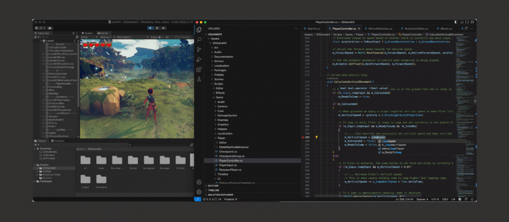This screenshot has width=509, height=222.
Task: Toggle Unity Pause button
Action: 157,28
